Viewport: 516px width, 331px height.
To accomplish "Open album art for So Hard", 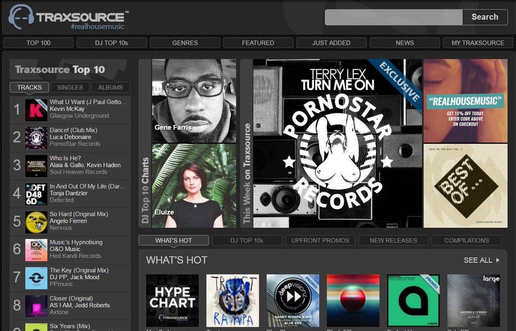I will [36, 222].
